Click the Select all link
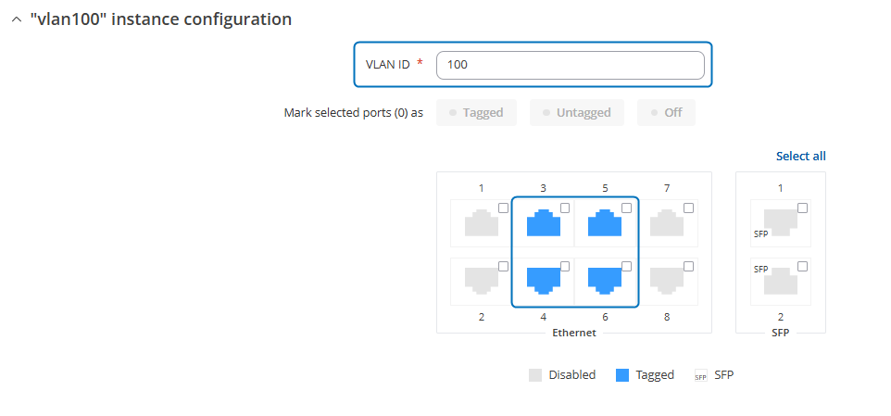Image resolution: width=891 pixels, height=416 pixels. (800, 156)
